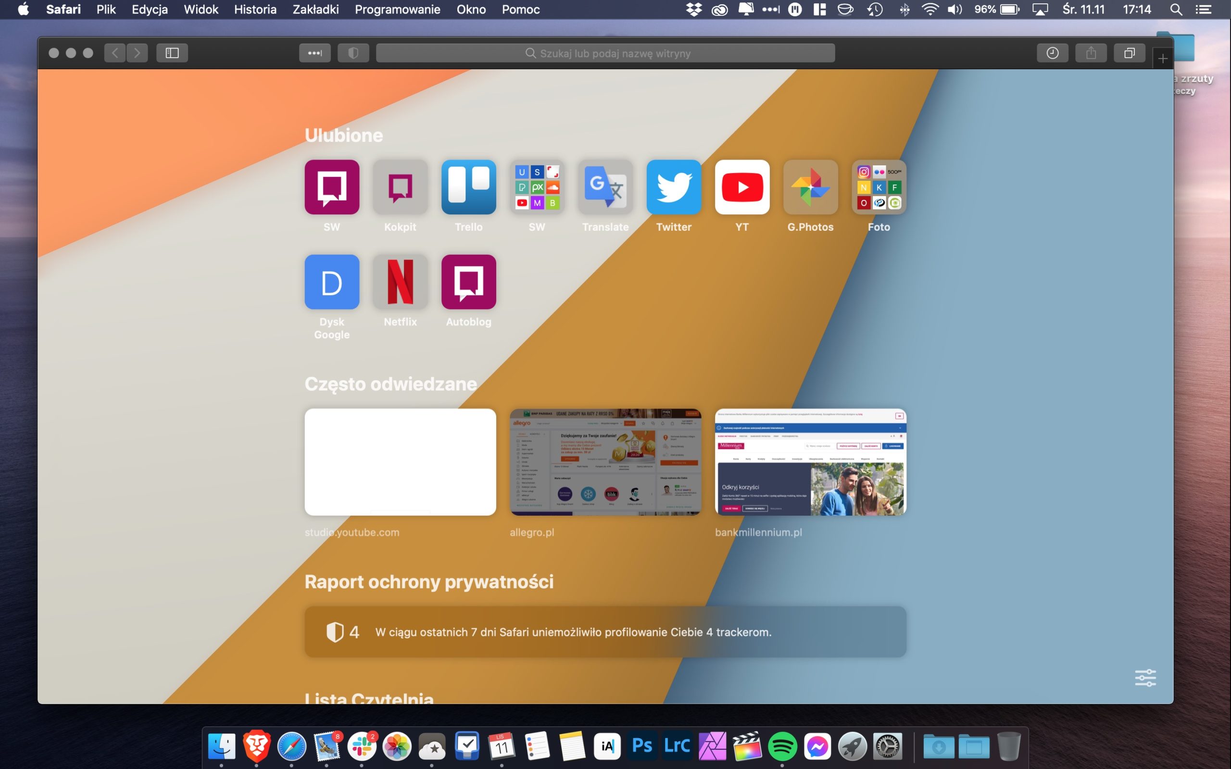This screenshot has height=769, width=1231.
Task: Open the Edycja menu
Action: [x=150, y=9]
